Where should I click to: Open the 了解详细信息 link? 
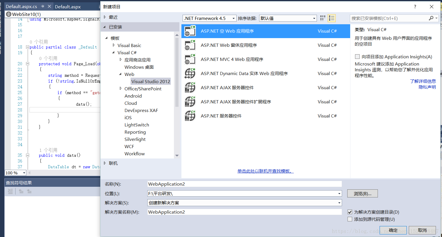tap(423, 81)
